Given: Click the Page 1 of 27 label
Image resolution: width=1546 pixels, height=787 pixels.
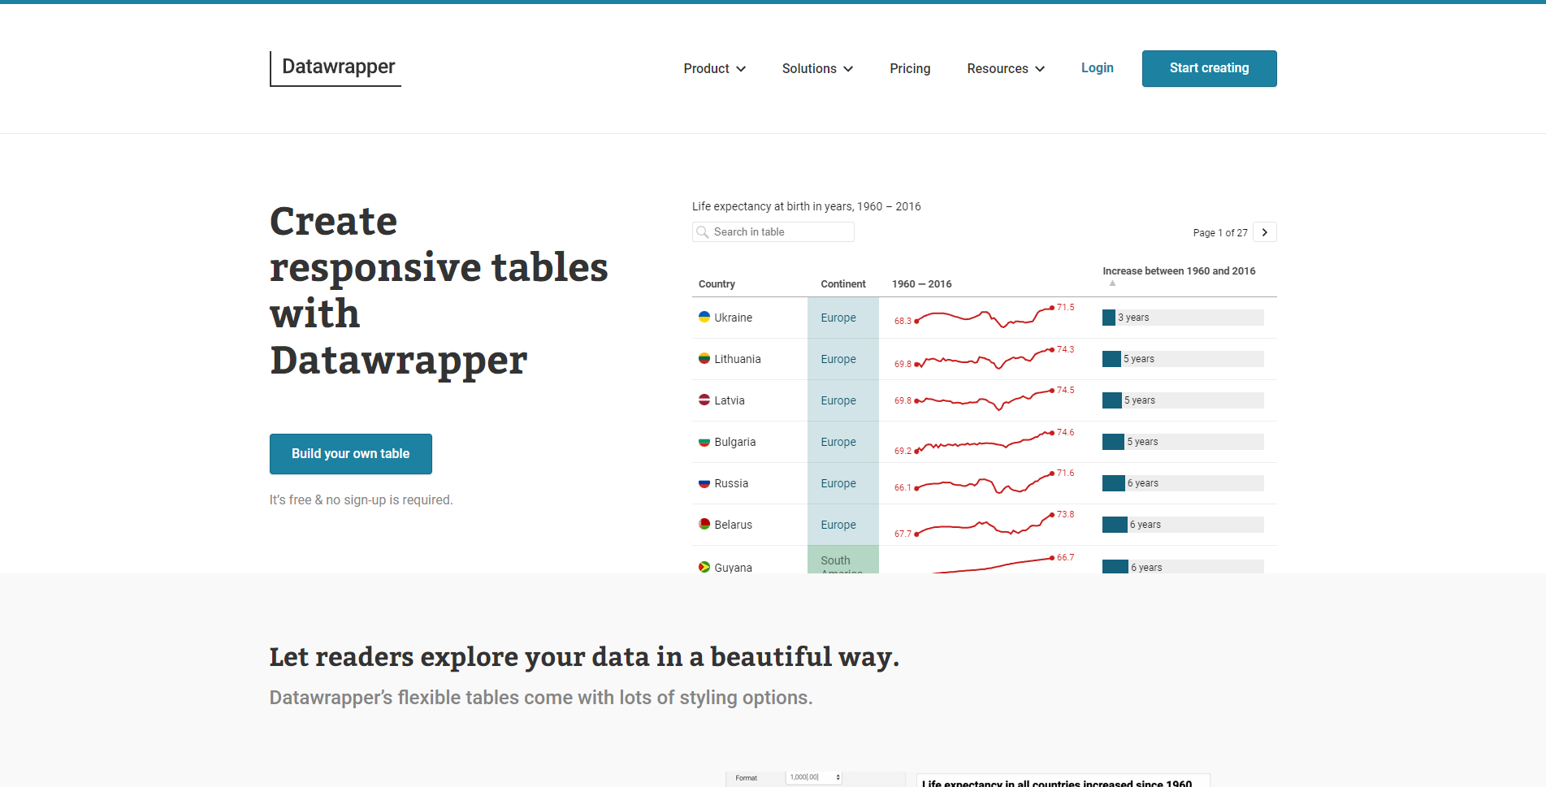Looking at the screenshot, I should (1219, 233).
